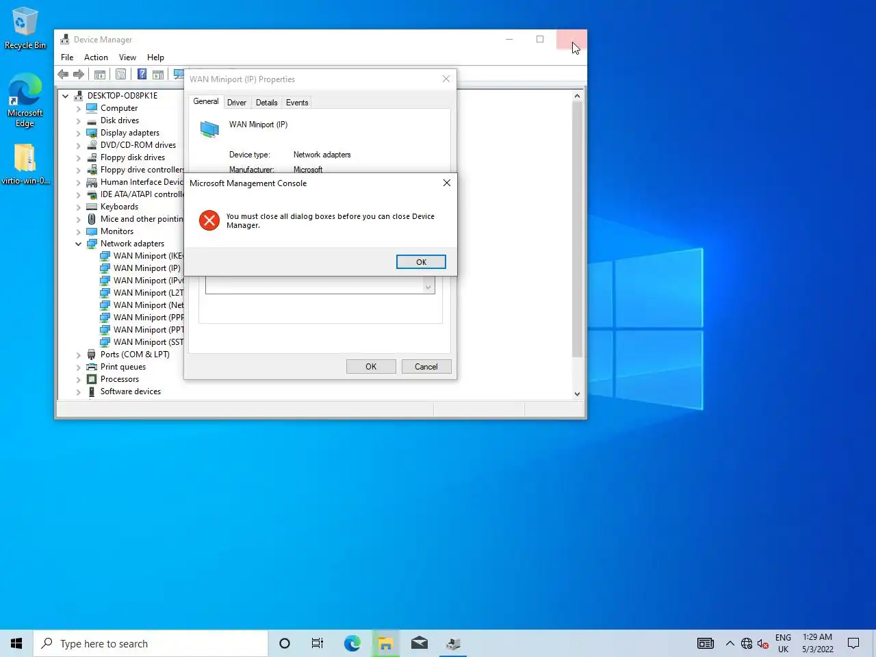876x657 pixels.
Task: Expand the Disk drives category arrow
Action: tap(79, 120)
